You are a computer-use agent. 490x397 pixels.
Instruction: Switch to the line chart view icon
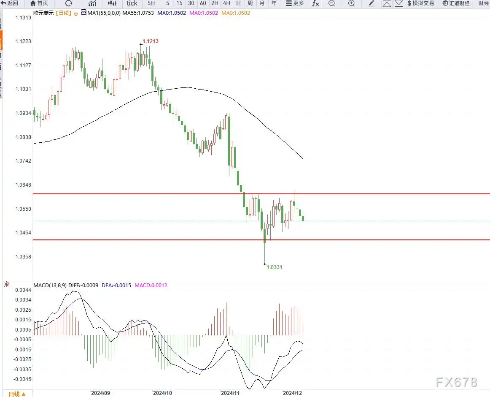coord(92,3)
